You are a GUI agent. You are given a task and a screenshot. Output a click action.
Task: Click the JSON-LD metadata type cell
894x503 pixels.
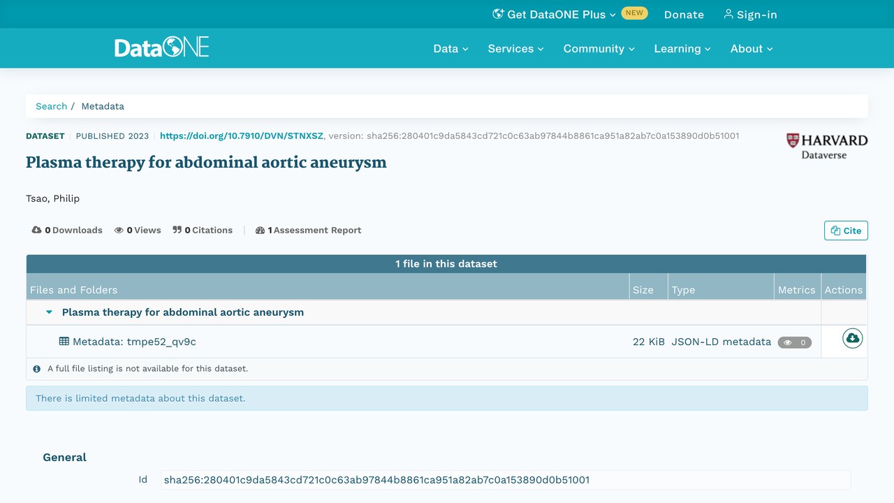[x=721, y=342]
